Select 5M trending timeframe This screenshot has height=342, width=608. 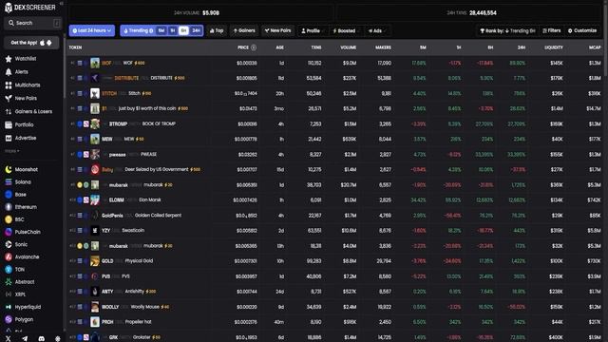(x=161, y=30)
